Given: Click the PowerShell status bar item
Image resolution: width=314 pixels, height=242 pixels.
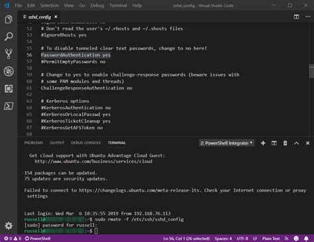Looking at the screenshot, I should click(x=38, y=239).
